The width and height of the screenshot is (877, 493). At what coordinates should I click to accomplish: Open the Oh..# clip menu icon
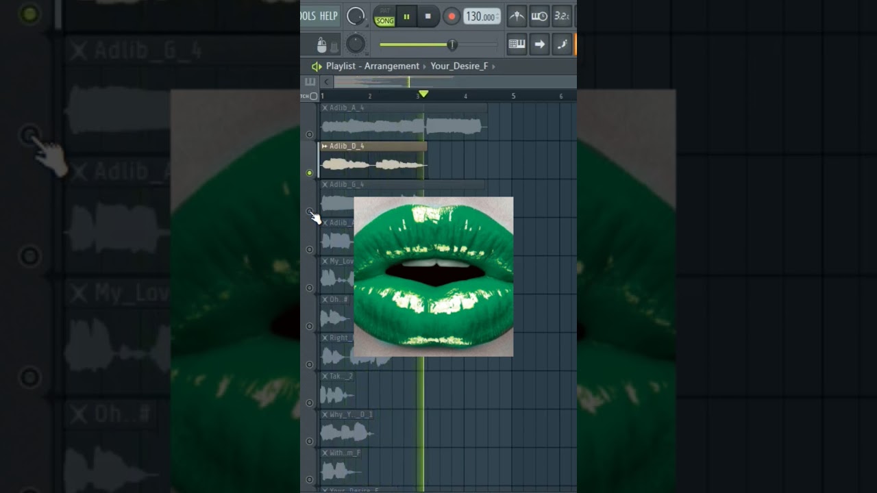(325, 299)
